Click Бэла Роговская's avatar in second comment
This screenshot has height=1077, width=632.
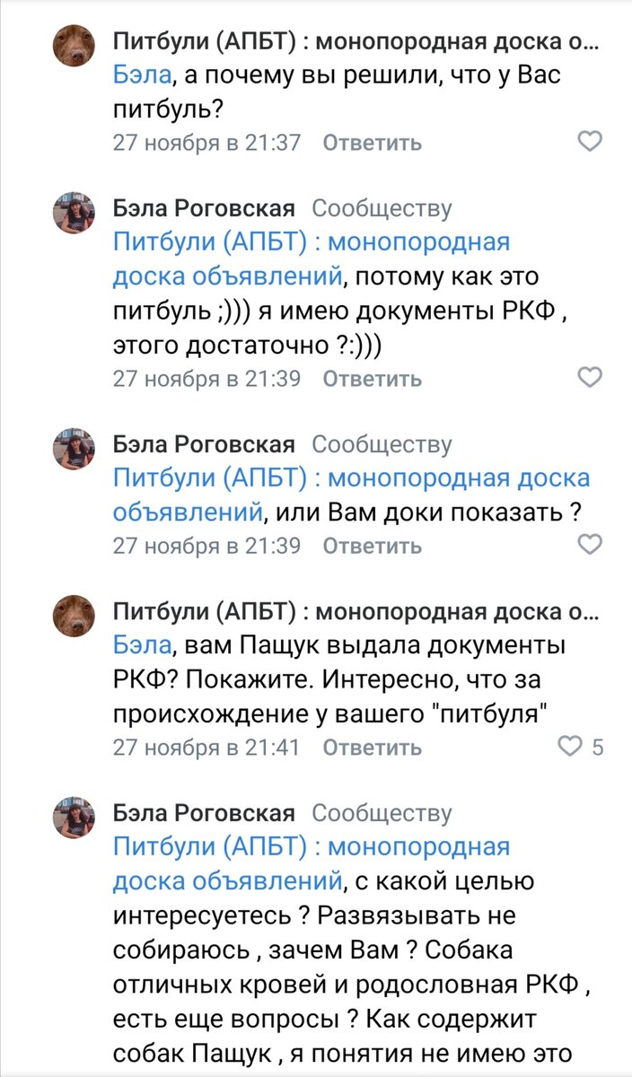coord(76,211)
